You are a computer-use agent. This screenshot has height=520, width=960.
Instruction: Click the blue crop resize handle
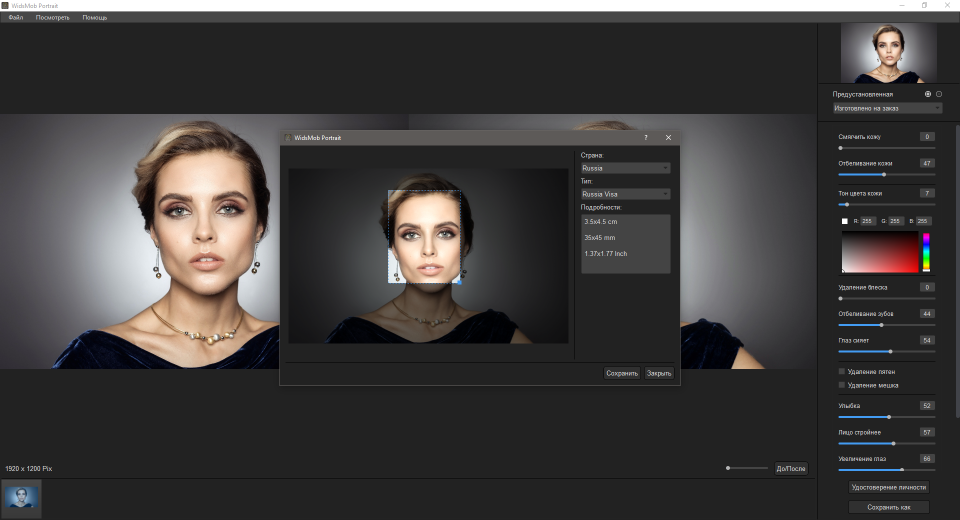tap(459, 282)
